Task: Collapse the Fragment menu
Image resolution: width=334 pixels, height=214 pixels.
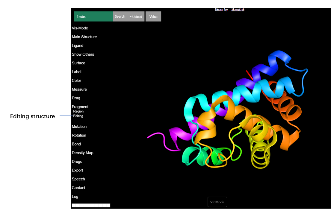Action: (x=80, y=107)
